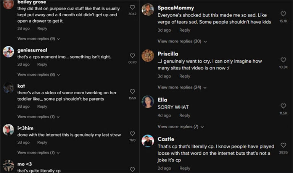Open geniesurreal's profile via username
The image size is (293, 173).
pyautogui.click(x=32, y=50)
